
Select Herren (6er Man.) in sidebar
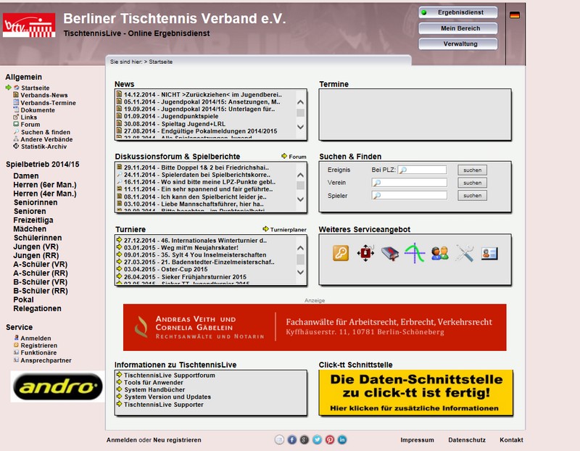tap(44, 185)
